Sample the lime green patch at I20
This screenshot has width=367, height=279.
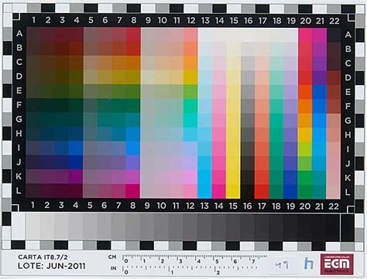pyautogui.click(x=305, y=149)
